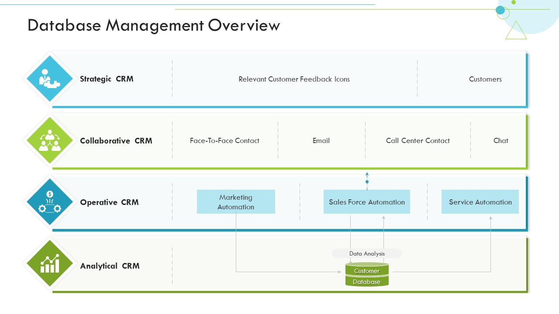Image resolution: width=559 pixels, height=314 pixels.
Task: Select the Customers text
Action: [485, 79]
